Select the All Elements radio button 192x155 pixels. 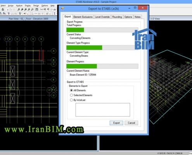[x=71, y=90]
